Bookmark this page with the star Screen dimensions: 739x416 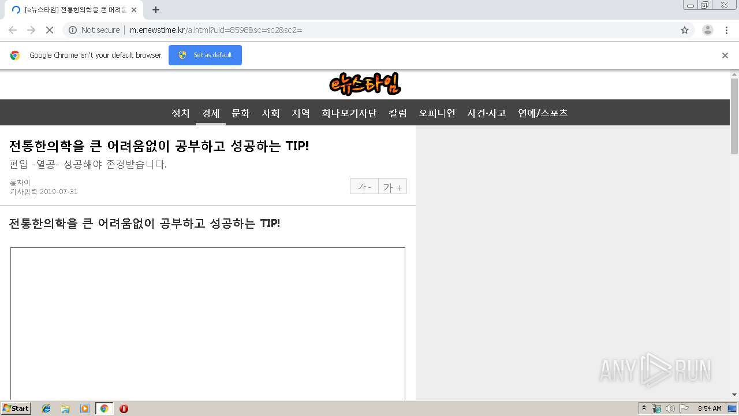coord(685,30)
